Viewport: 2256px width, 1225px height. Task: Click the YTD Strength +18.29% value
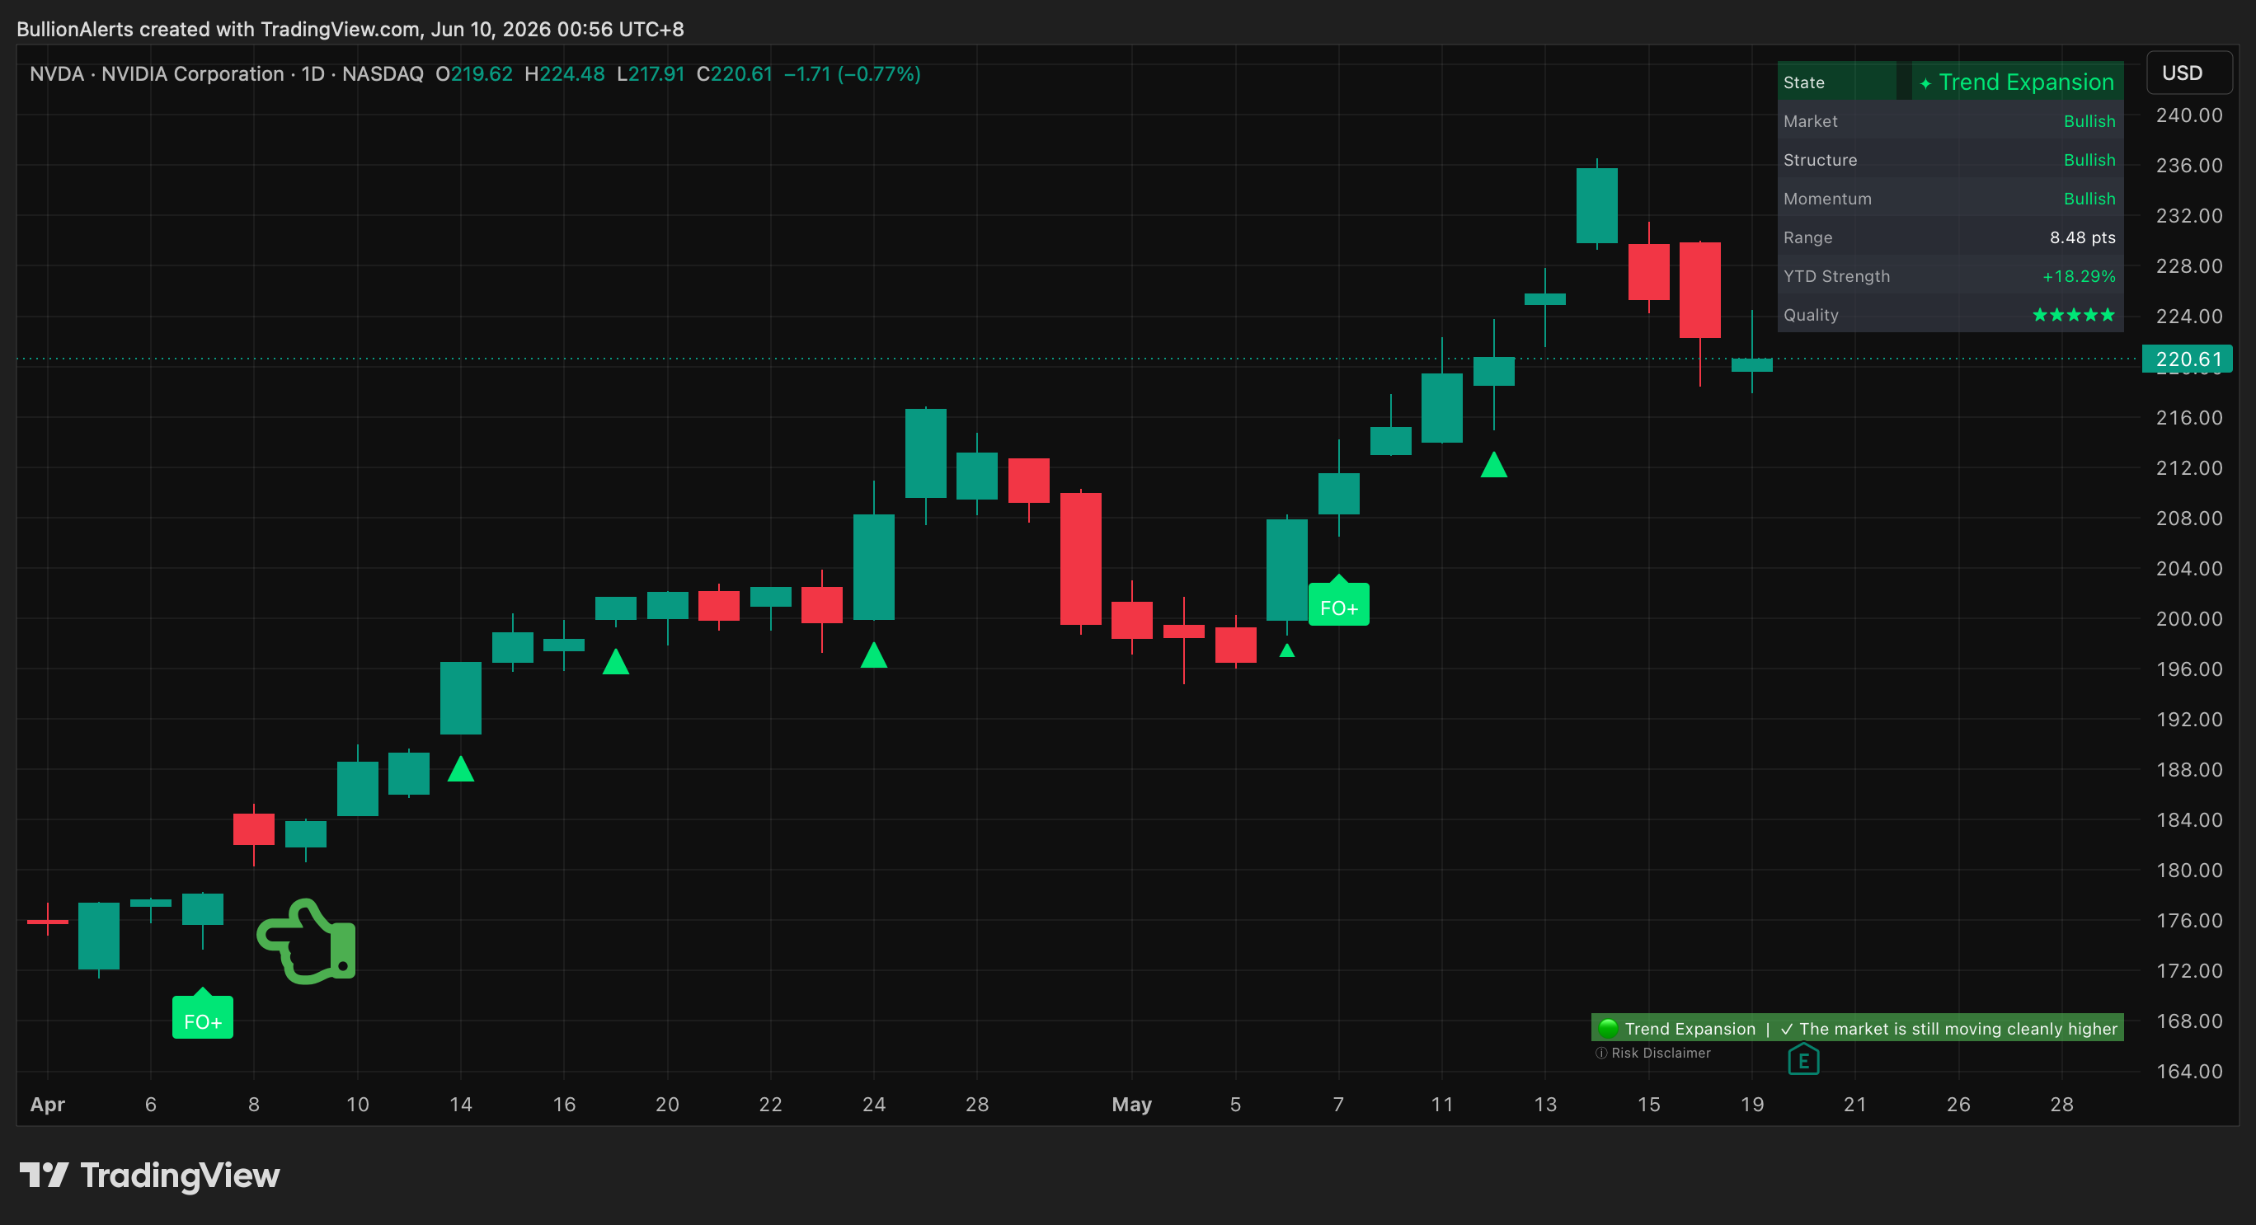[x=2078, y=276]
